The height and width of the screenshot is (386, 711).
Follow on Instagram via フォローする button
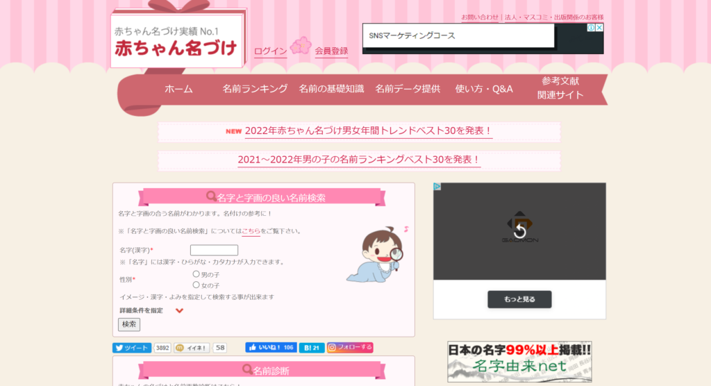350,348
